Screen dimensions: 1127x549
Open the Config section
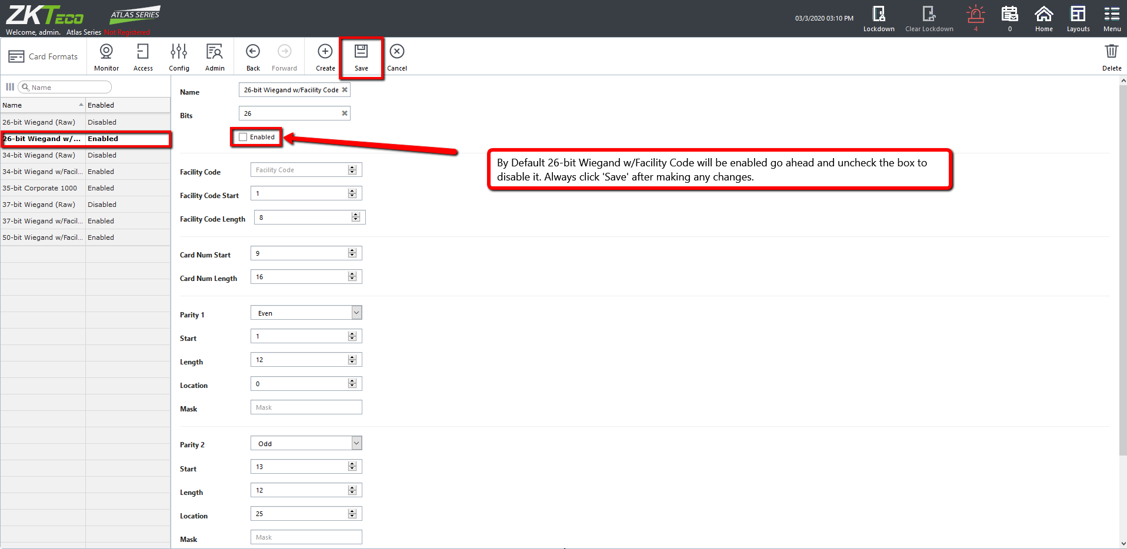179,57
